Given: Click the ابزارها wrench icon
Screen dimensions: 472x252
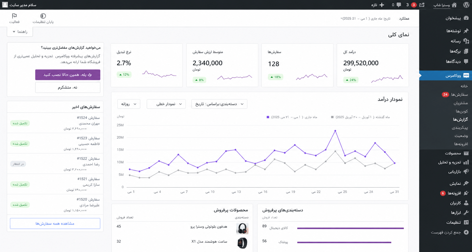Looking at the screenshot, I should tap(466, 213).
